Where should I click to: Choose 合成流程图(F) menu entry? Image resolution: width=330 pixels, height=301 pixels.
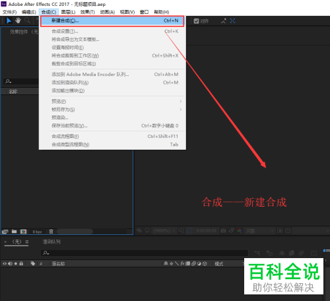pyautogui.click(x=112, y=137)
